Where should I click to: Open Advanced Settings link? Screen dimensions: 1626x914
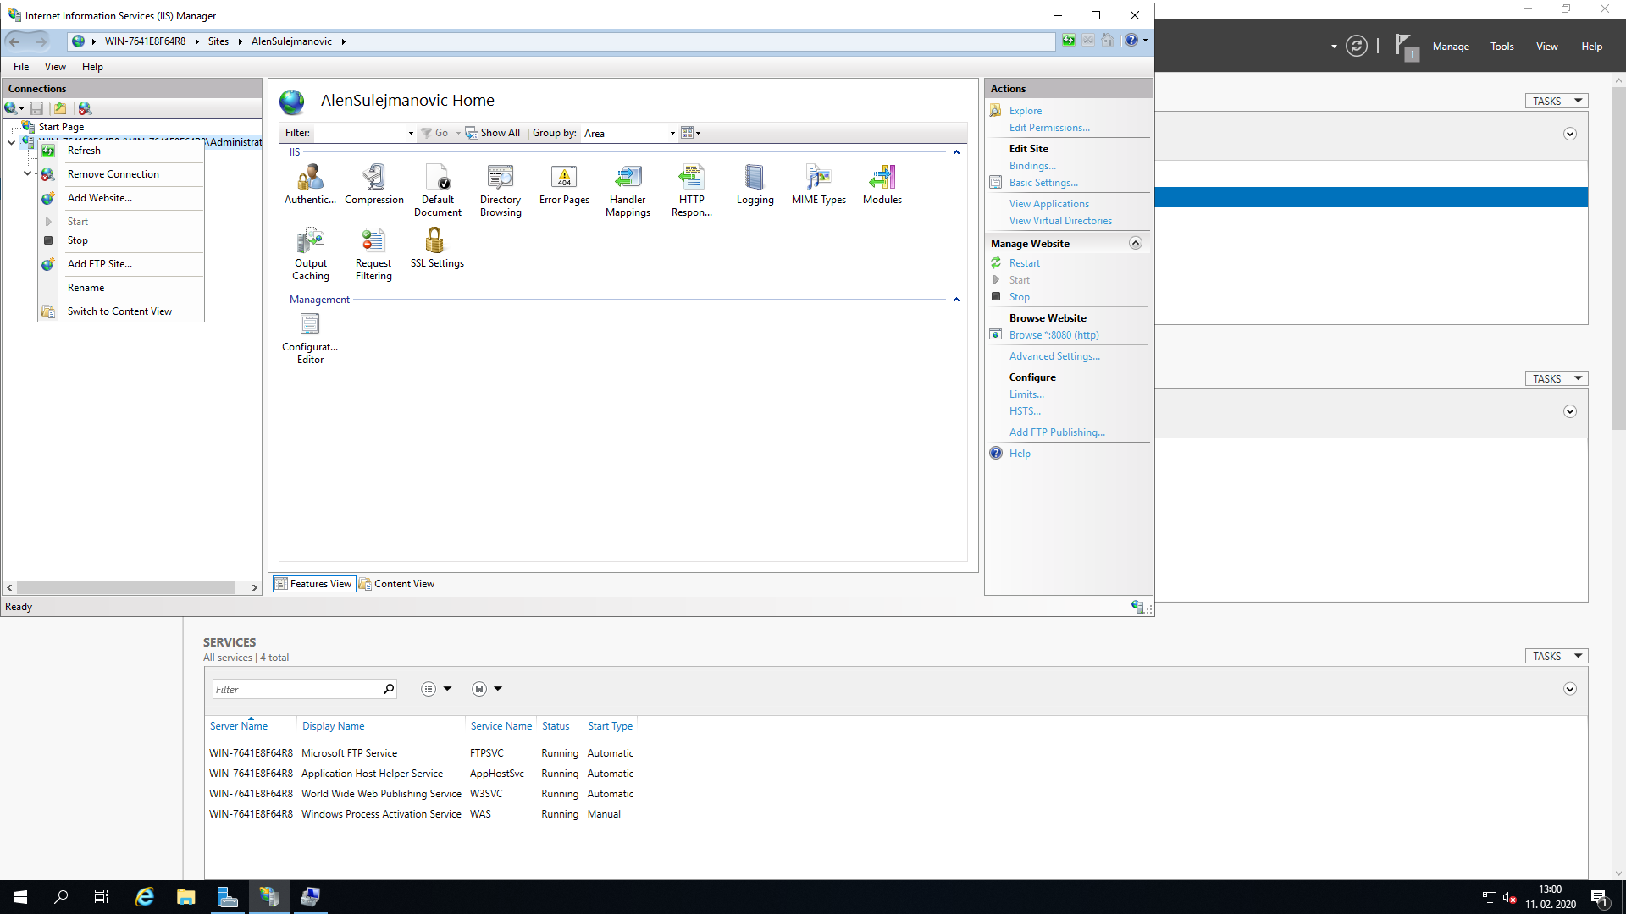[1055, 356]
